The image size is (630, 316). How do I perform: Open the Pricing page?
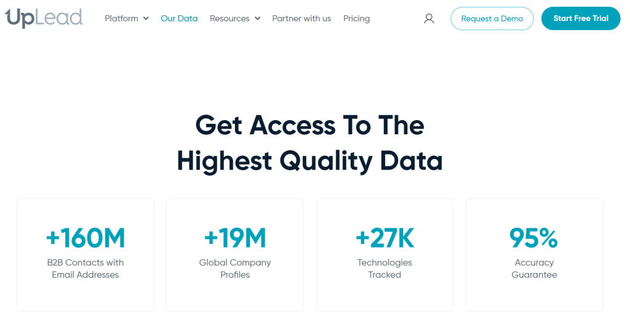pyautogui.click(x=356, y=18)
